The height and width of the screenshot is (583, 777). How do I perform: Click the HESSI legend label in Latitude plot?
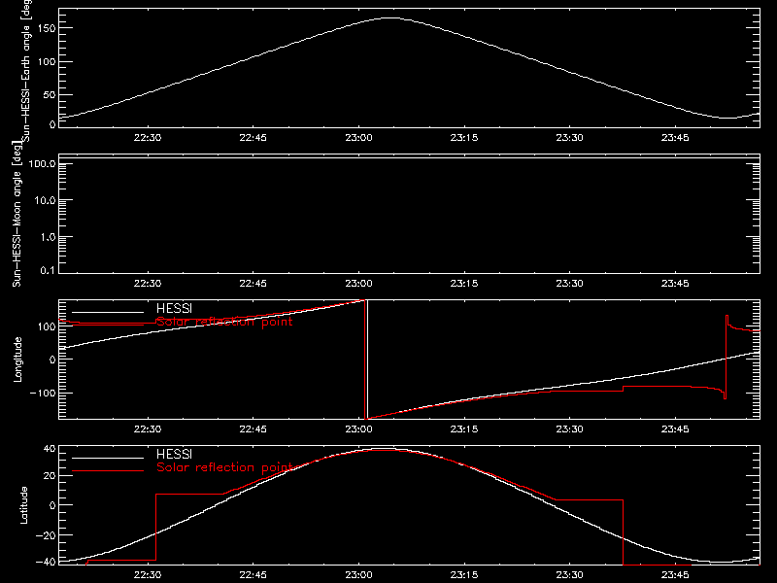click(x=174, y=454)
